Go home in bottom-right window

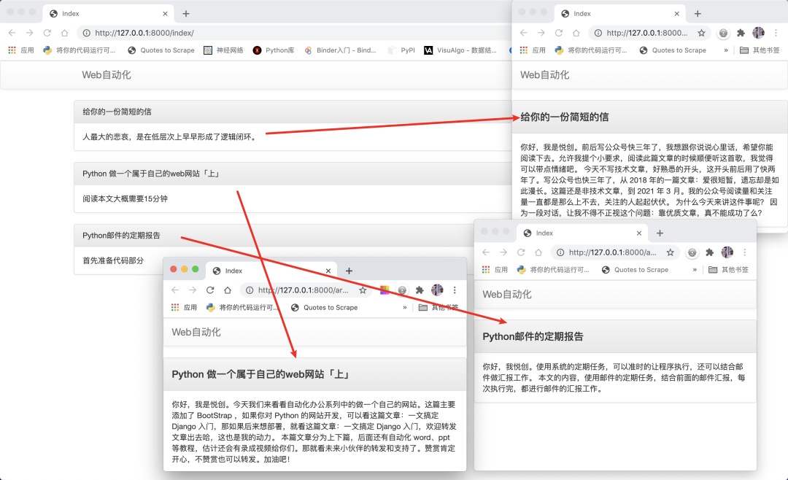pyautogui.click(x=538, y=252)
